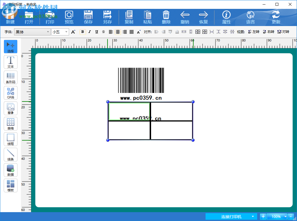Align objects to left edge
The image size is (297, 221).
tap(157, 32)
